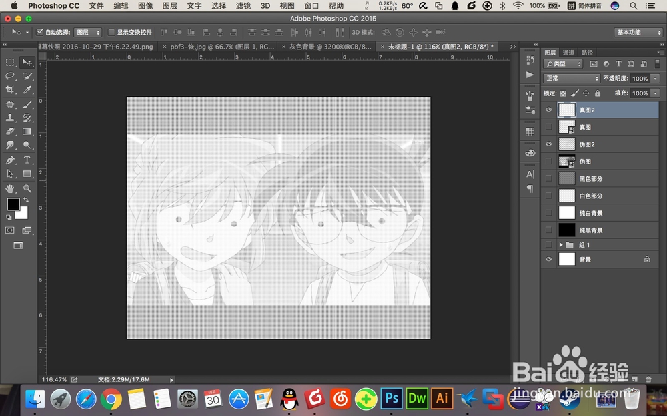Viewport: 667px width, 416px height.
Task: Open the 文字 menu
Action: coord(194,5)
